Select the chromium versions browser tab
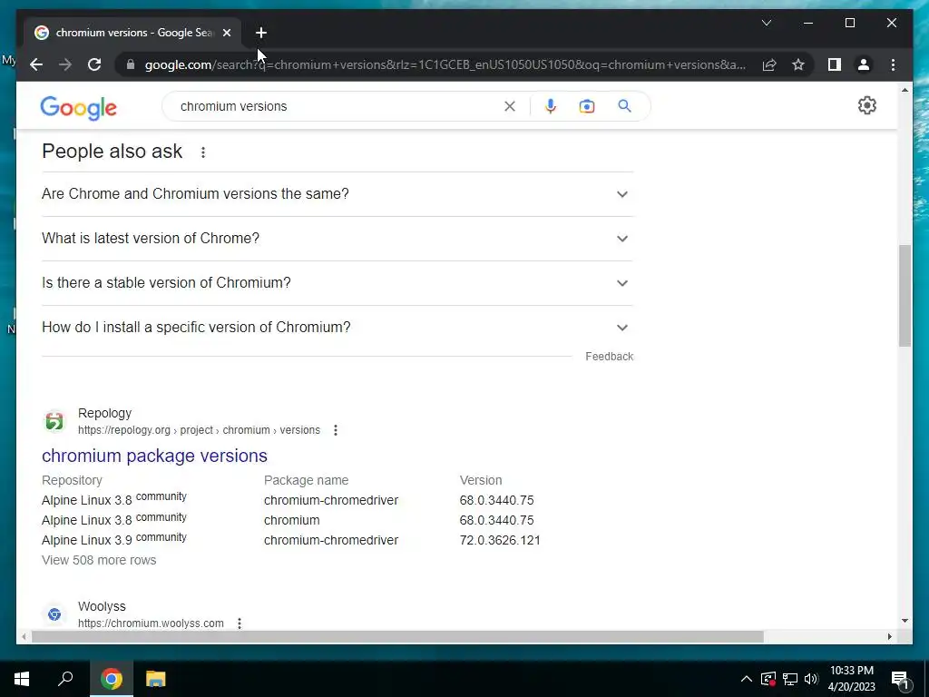 click(x=133, y=33)
